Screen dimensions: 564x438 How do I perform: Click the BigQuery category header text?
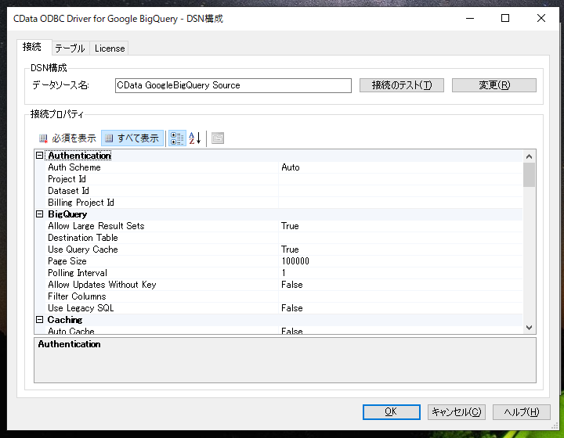tap(67, 214)
